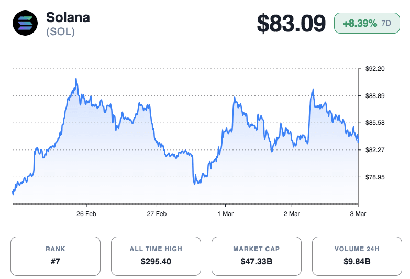Screen dimensions: 410x279
Task: Click the 2 Mar date marker
Action: pos(291,214)
